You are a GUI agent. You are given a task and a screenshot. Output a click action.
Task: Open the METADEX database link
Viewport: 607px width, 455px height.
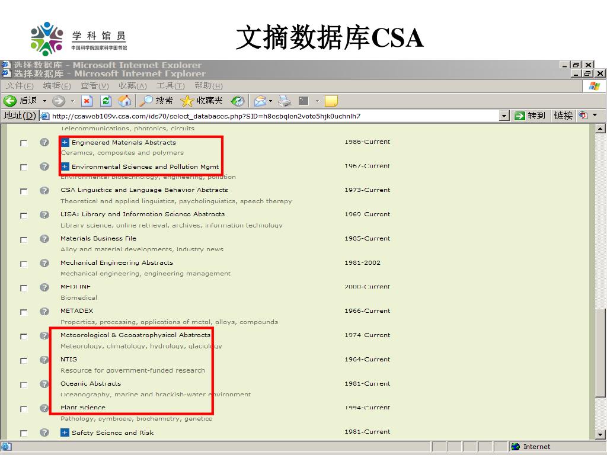(76, 310)
